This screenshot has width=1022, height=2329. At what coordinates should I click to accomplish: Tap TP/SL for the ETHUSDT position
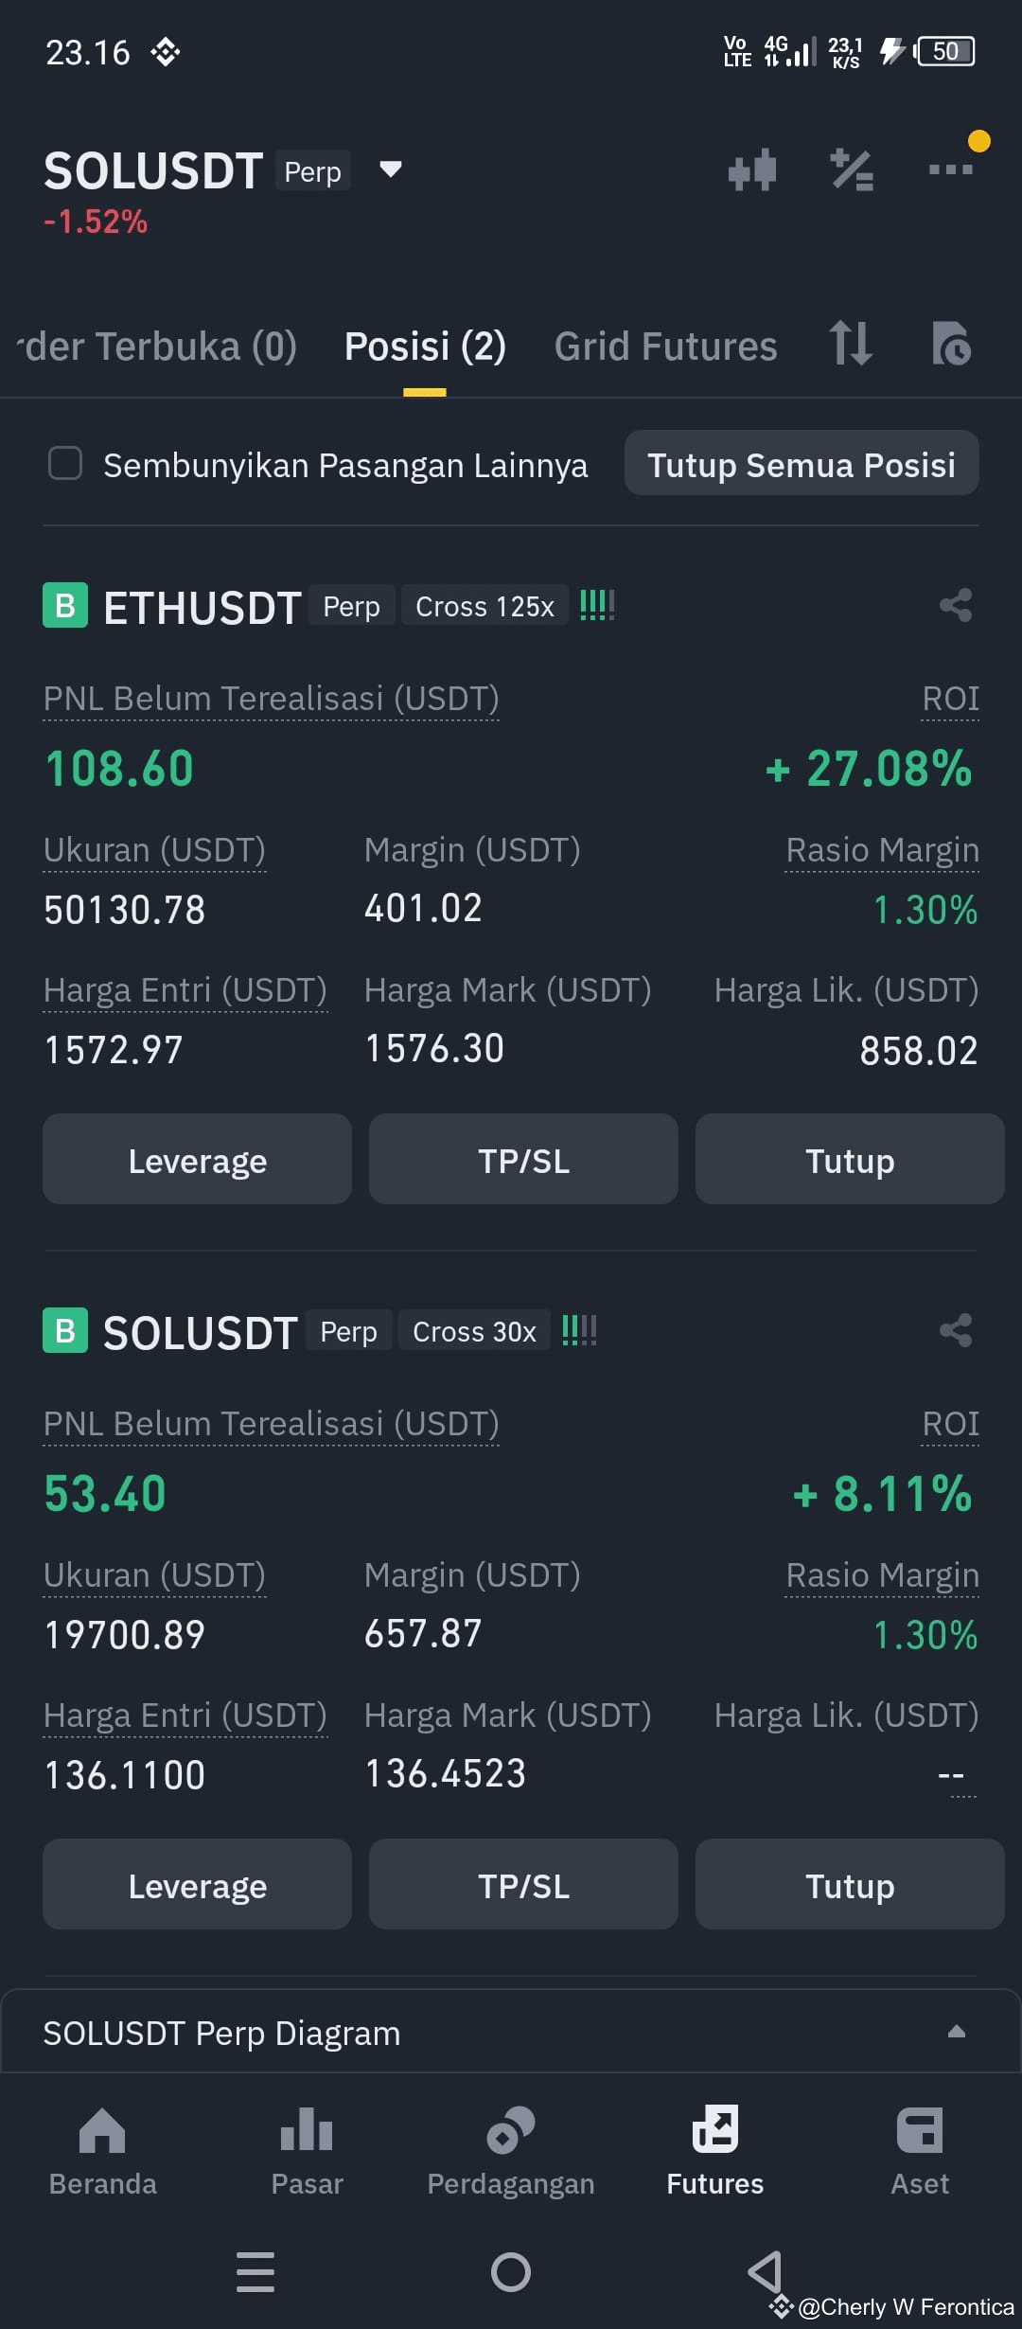[523, 1160]
